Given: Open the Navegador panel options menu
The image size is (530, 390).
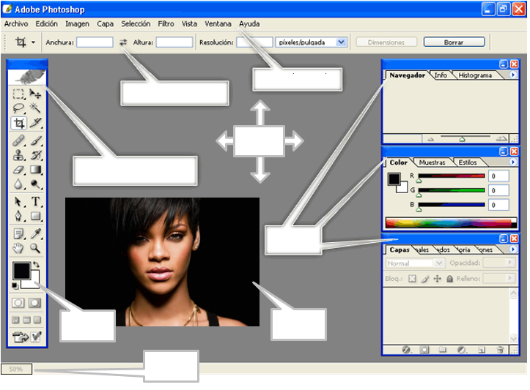Looking at the screenshot, I should 512,75.
